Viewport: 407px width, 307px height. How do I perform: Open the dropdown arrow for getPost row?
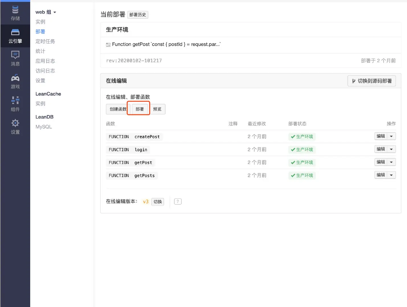(x=391, y=162)
